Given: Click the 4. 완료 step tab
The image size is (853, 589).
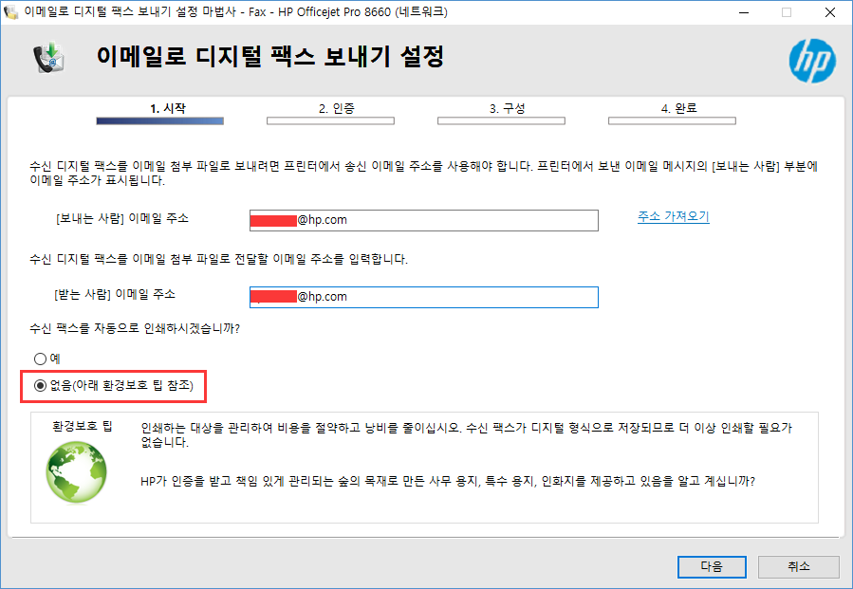Looking at the screenshot, I should click(x=678, y=108).
